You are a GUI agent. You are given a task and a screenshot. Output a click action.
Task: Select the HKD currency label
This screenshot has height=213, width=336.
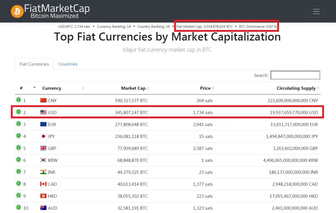click(x=52, y=196)
